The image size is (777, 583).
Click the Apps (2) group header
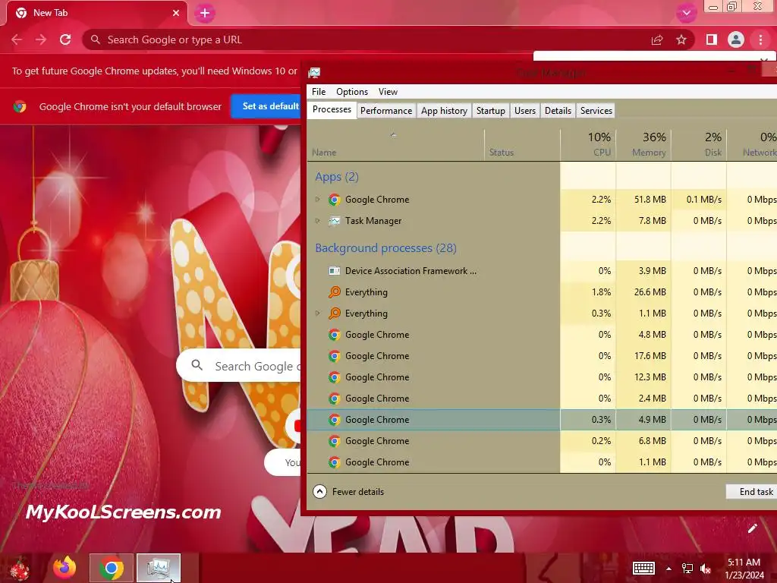coord(336,176)
